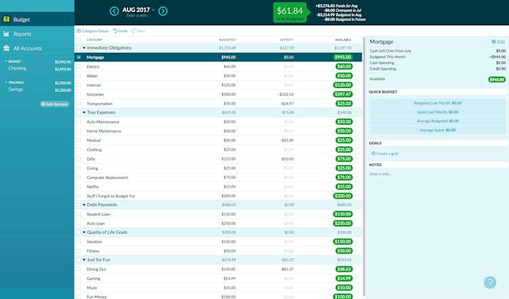
Task: Click Available $945.00 pill in Mortgage inspector
Action: [497, 79]
